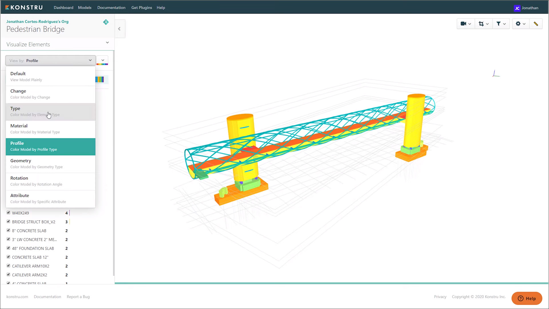The width and height of the screenshot is (549, 309).
Task: Open Privacy footer link
Action: point(440,297)
